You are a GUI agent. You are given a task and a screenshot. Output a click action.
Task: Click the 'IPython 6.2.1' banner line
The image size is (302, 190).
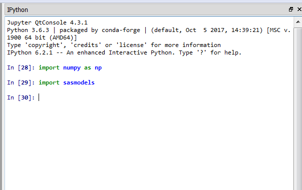coord(124,52)
